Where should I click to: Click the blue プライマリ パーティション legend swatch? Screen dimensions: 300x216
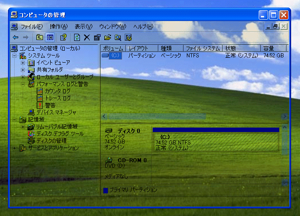(x=106, y=190)
